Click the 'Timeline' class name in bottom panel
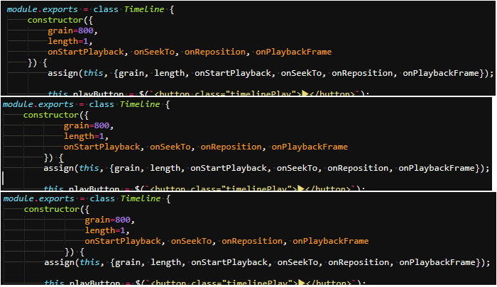 [141, 199]
